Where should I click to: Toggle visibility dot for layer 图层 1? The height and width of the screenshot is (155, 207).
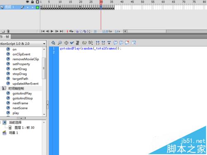tap(28, 7)
